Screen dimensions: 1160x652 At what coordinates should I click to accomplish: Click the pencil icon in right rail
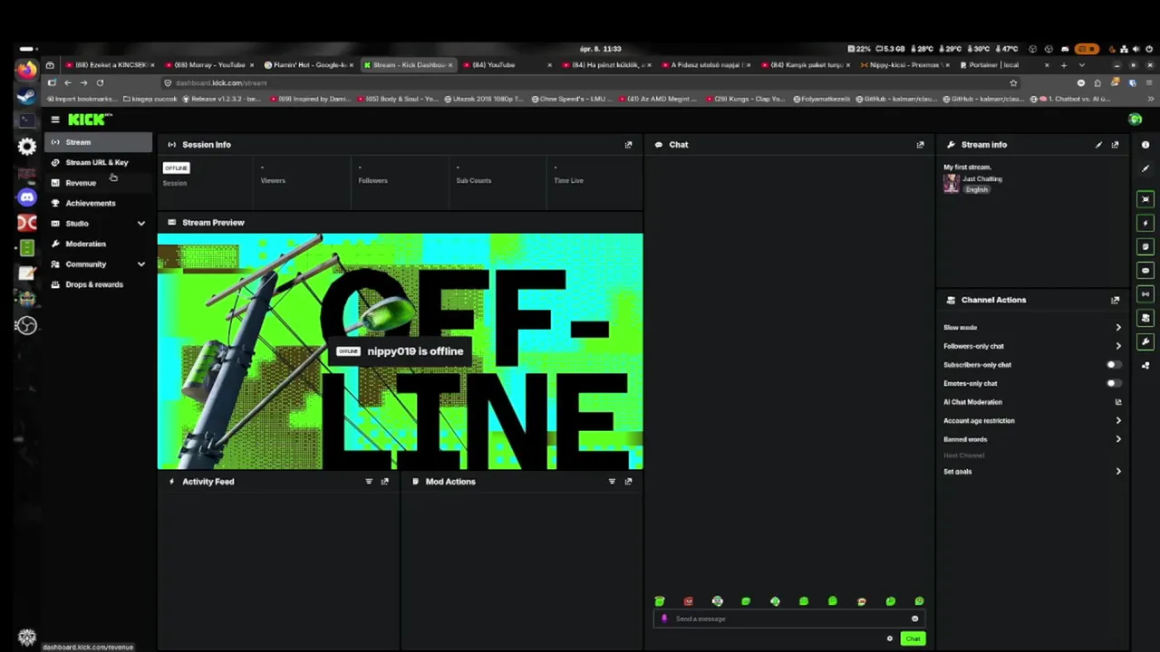[1145, 168]
